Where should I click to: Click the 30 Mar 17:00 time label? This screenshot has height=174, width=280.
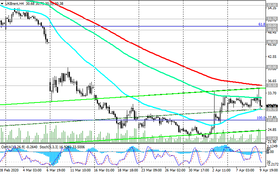(x=199, y=170)
